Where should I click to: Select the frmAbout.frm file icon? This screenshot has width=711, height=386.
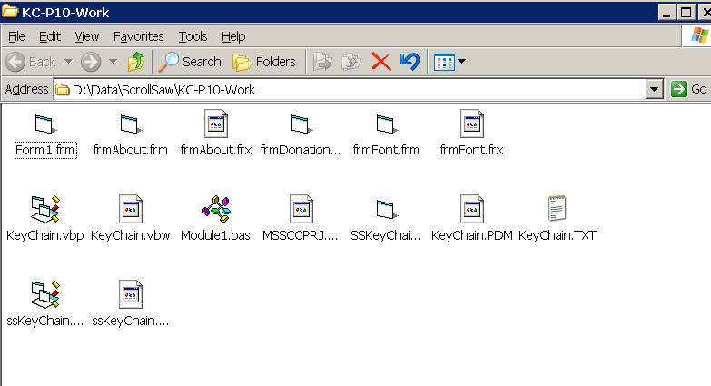coord(131,124)
